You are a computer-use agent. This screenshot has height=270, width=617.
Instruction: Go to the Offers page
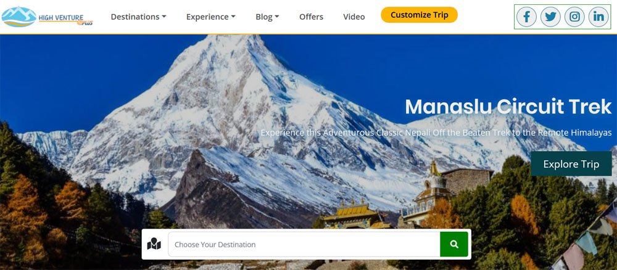click(311, 17)
